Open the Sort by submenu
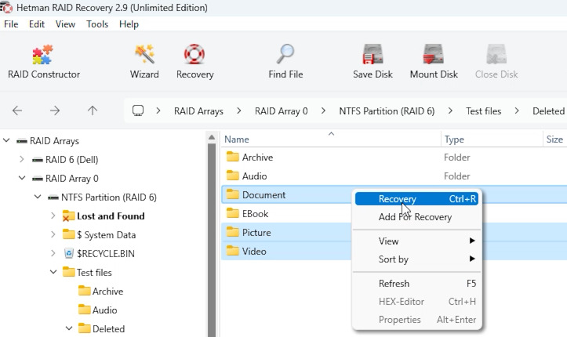Viewport: 567px width, 337px height. point(416,259)
